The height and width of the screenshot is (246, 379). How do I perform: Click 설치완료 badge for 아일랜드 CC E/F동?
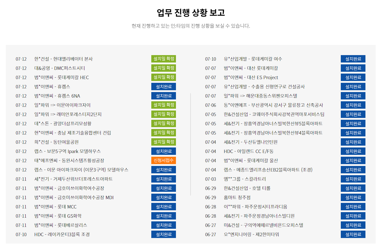point(353,151)
